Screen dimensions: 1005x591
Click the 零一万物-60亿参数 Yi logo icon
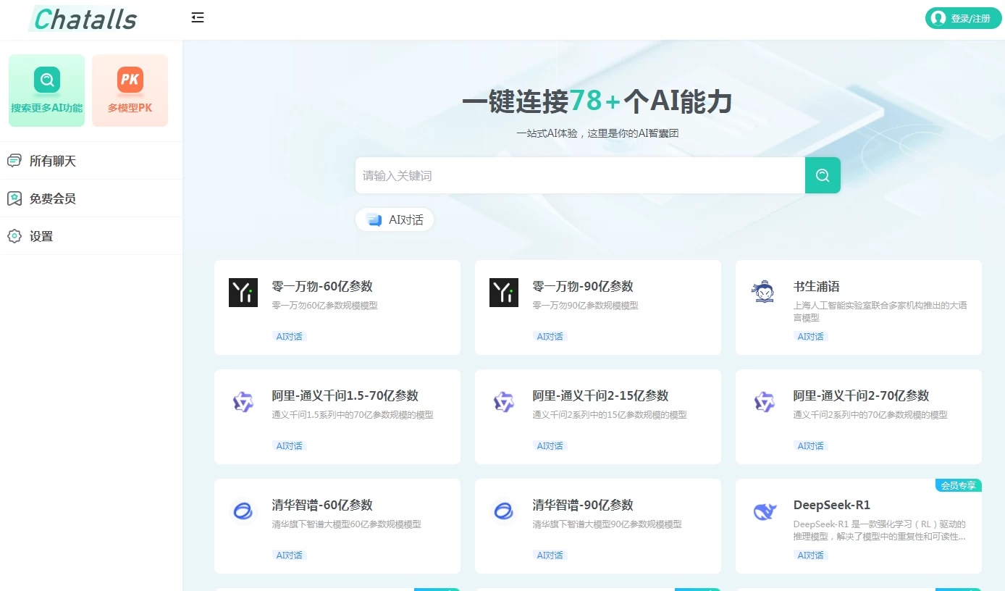243,293
